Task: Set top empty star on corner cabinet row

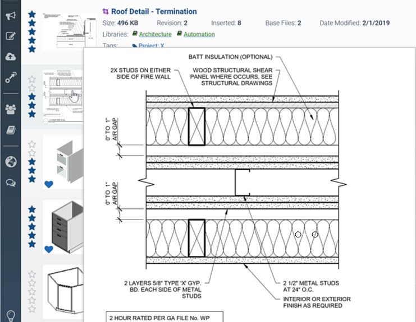Action: tap(32, 274)
